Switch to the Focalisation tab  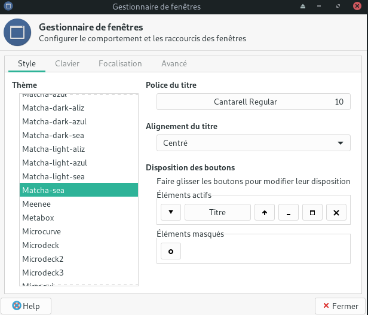[x=120, y=63]
